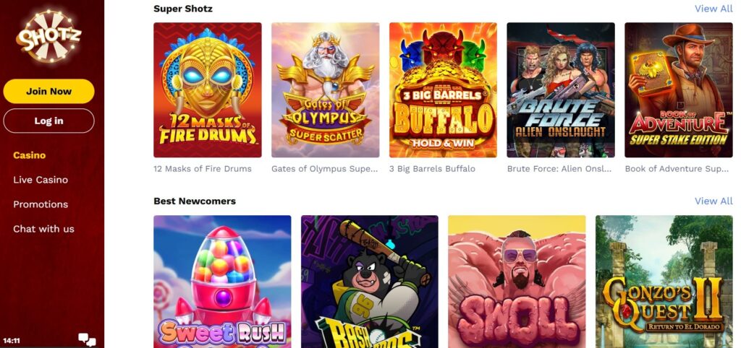Select Casino in the sidebar menu
This screenshot has width=741, height=348.
point(29,155)
